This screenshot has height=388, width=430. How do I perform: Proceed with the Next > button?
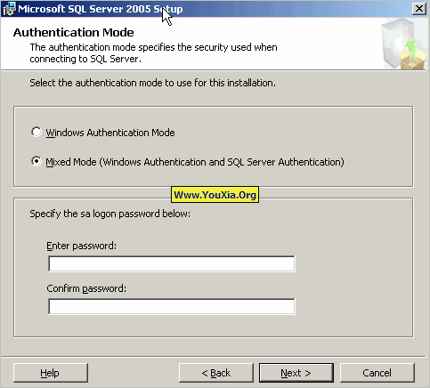[296, 373]
